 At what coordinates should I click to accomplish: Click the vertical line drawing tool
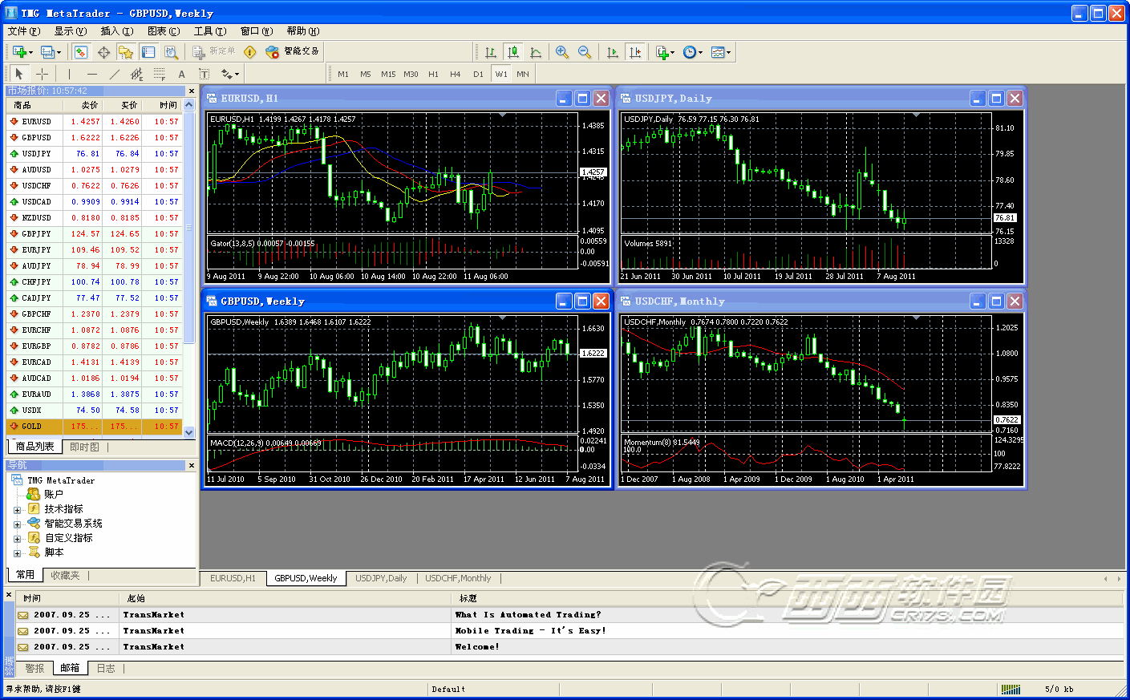coord(70,74)
